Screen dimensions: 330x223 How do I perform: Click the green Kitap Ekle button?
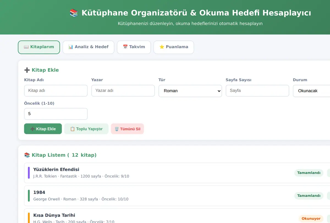[43, 129]
